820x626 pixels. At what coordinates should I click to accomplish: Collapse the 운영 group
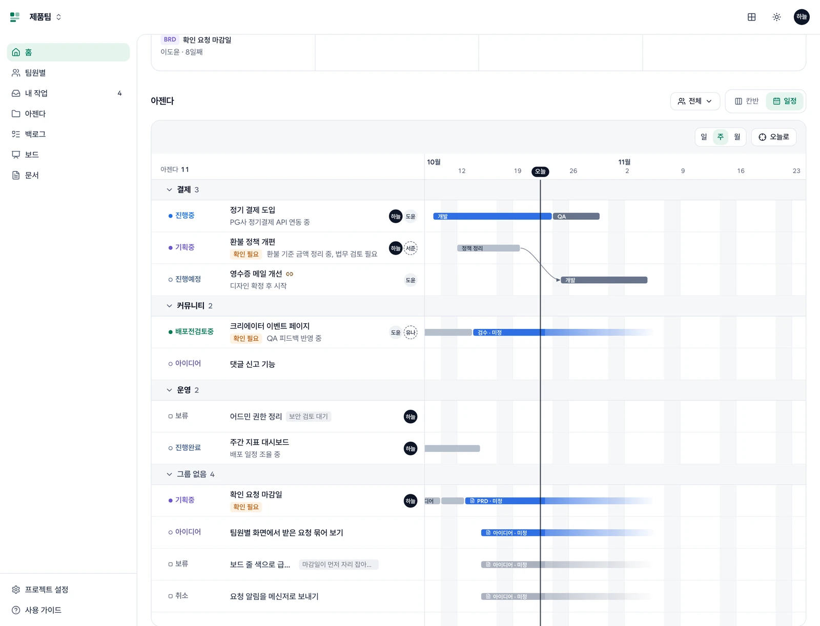(170, 390)
